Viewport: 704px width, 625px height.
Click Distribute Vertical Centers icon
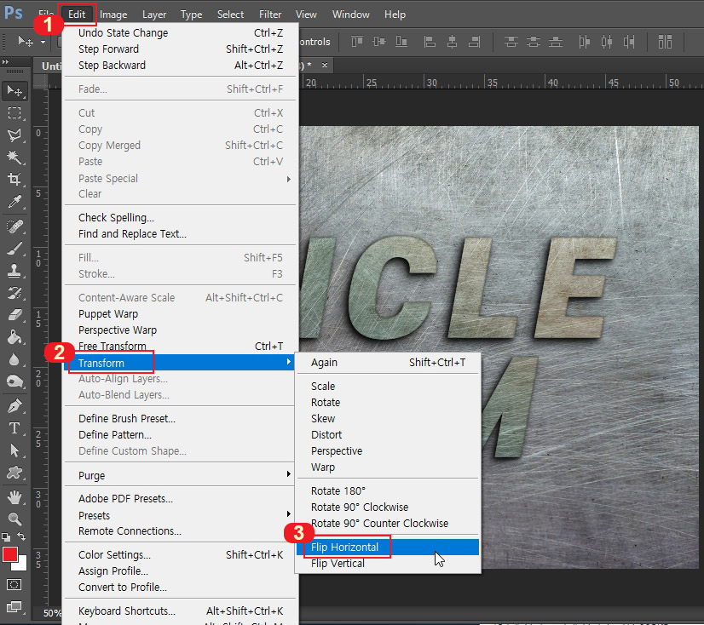[534, 43]
